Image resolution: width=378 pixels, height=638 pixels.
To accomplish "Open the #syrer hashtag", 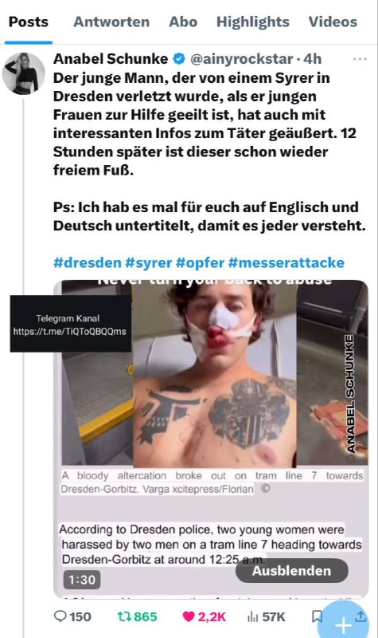I will 149,262.
